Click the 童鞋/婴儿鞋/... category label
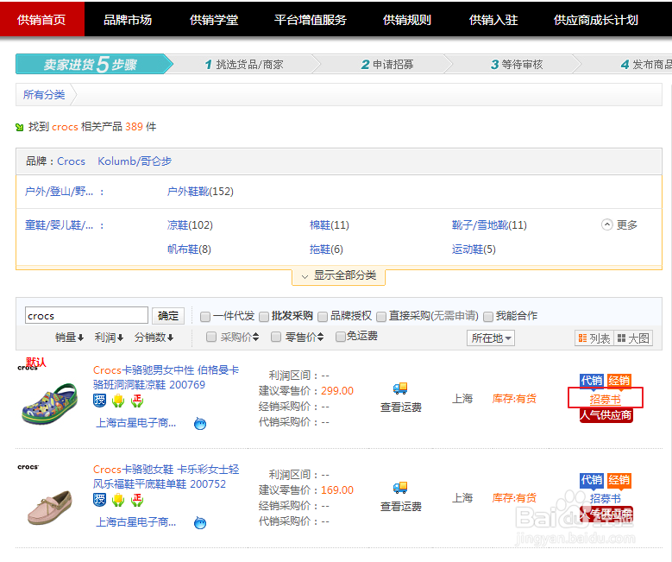 coord(59,224)
